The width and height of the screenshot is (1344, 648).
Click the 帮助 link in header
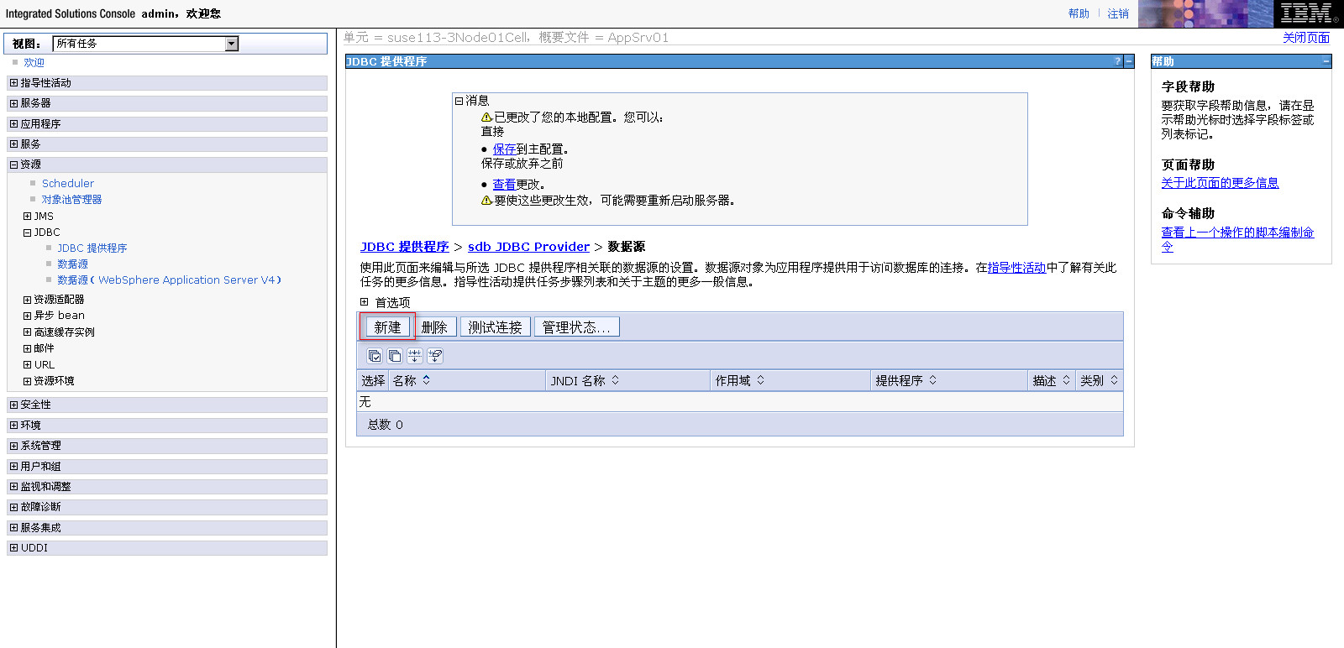click(1079, 13)
